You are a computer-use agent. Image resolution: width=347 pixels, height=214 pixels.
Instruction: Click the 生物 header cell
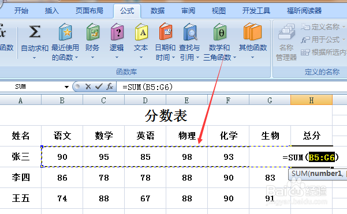[x=270, y=136]
